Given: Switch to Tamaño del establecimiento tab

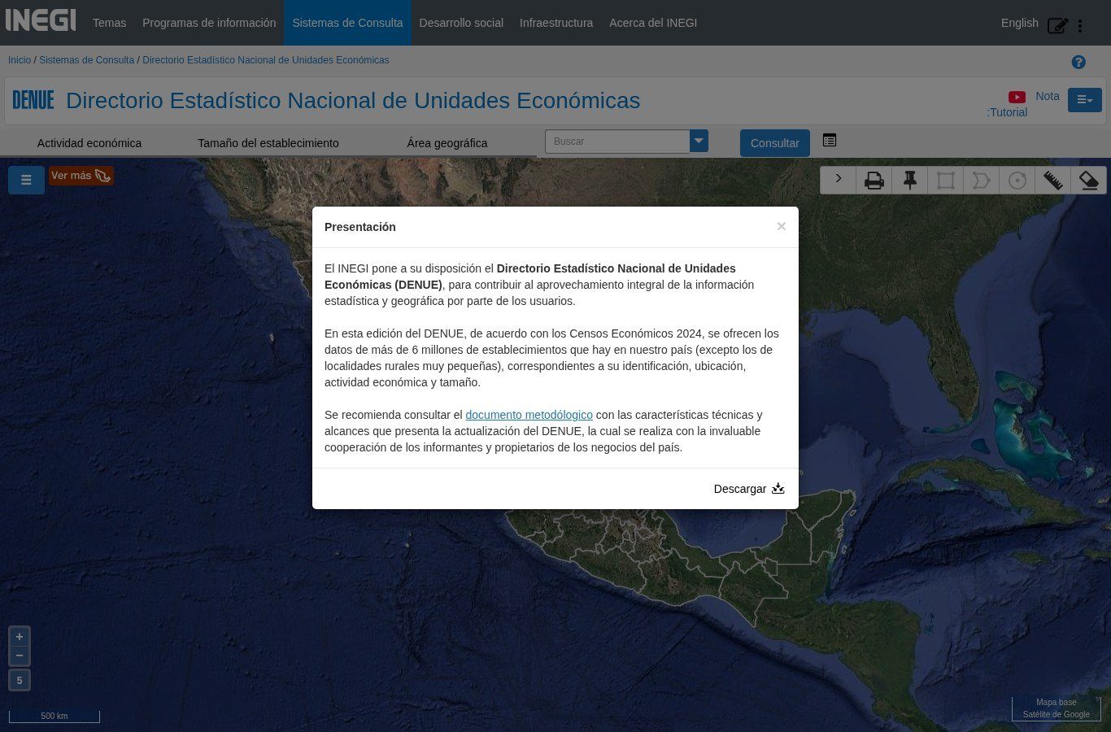Looking at the screenshot, I should [268, 143].
